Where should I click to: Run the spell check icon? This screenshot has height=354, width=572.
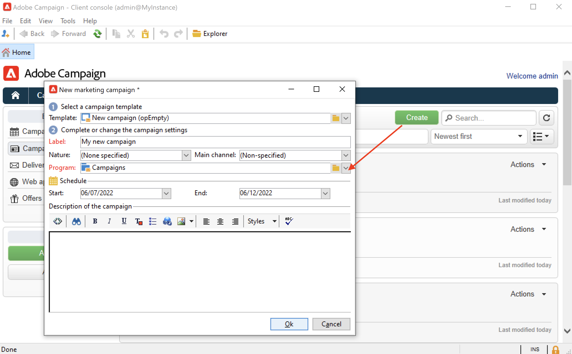[288, 221]
